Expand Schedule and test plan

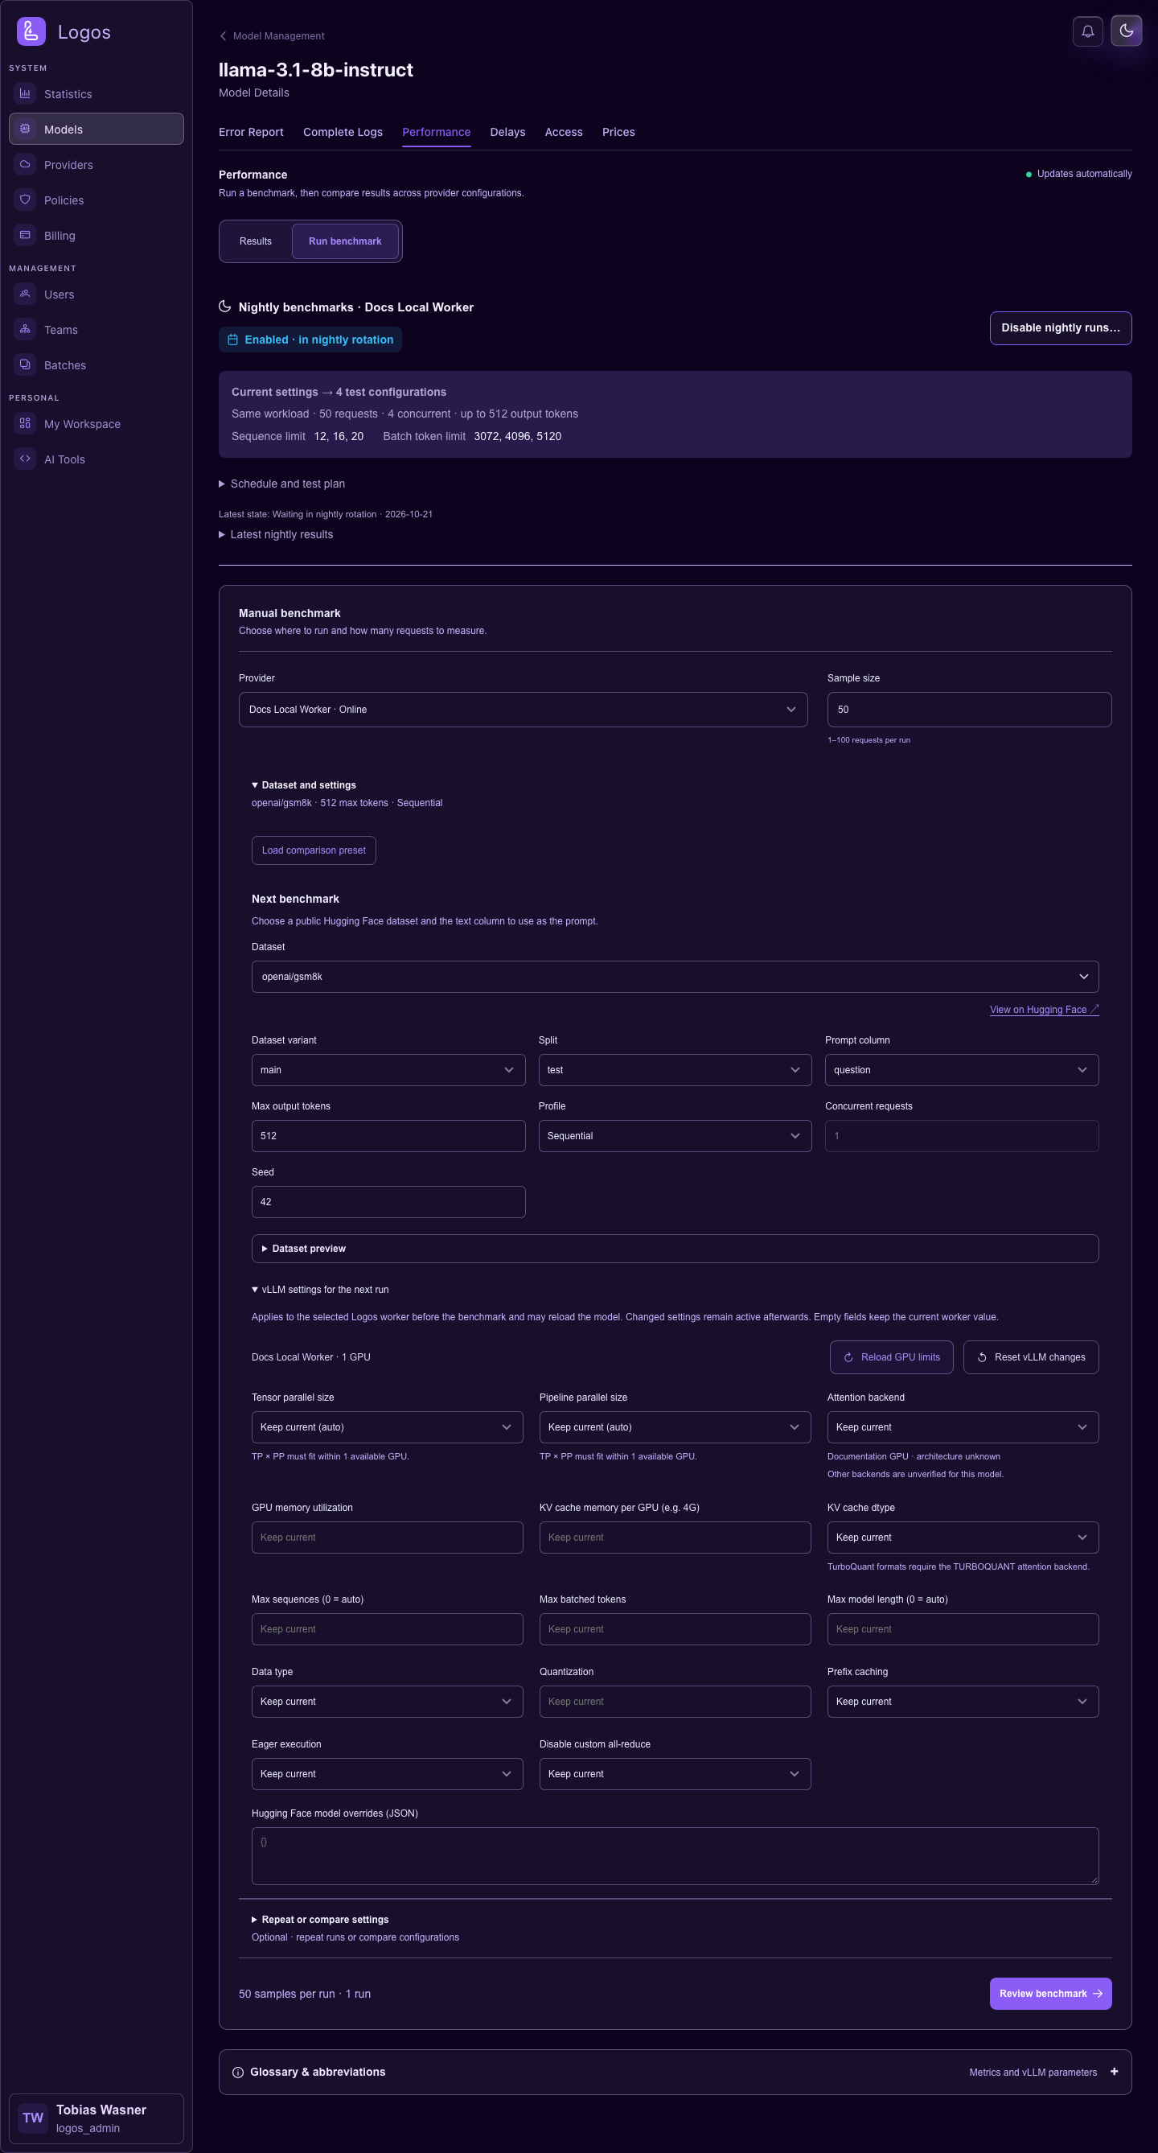[282, 484]
